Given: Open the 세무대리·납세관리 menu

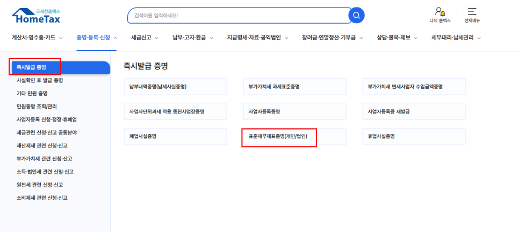Looking at the screenshot, I should (456, 38).
